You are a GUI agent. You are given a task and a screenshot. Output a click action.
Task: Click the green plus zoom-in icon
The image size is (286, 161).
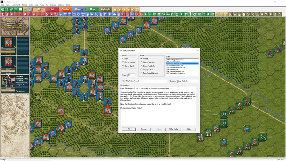click(145, 14)
